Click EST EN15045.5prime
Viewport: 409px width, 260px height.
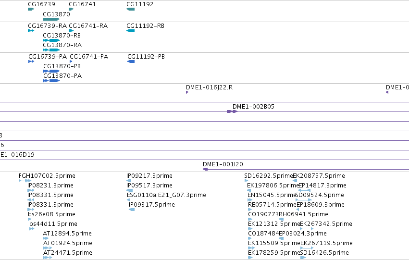271,195
